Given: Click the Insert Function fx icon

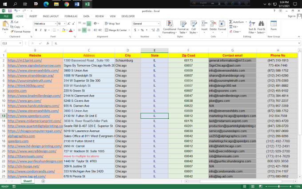Looking at the screenshot, I should click(x=48, y=44).
